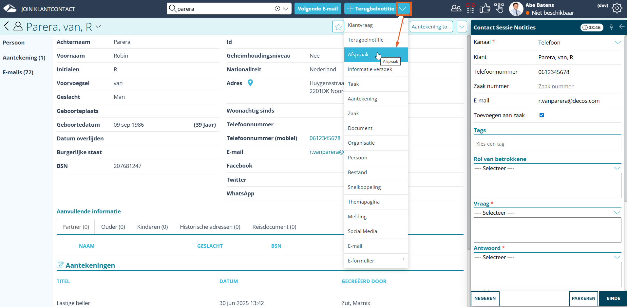Viewport: 627px width, 307px height.
Task: Switch to the Ouder (0) tab
Action: [113, 227]
